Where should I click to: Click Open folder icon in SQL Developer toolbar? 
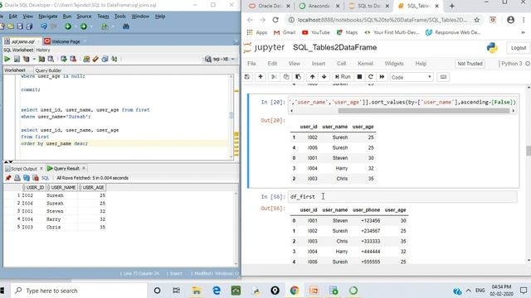(x=11, y=26)
